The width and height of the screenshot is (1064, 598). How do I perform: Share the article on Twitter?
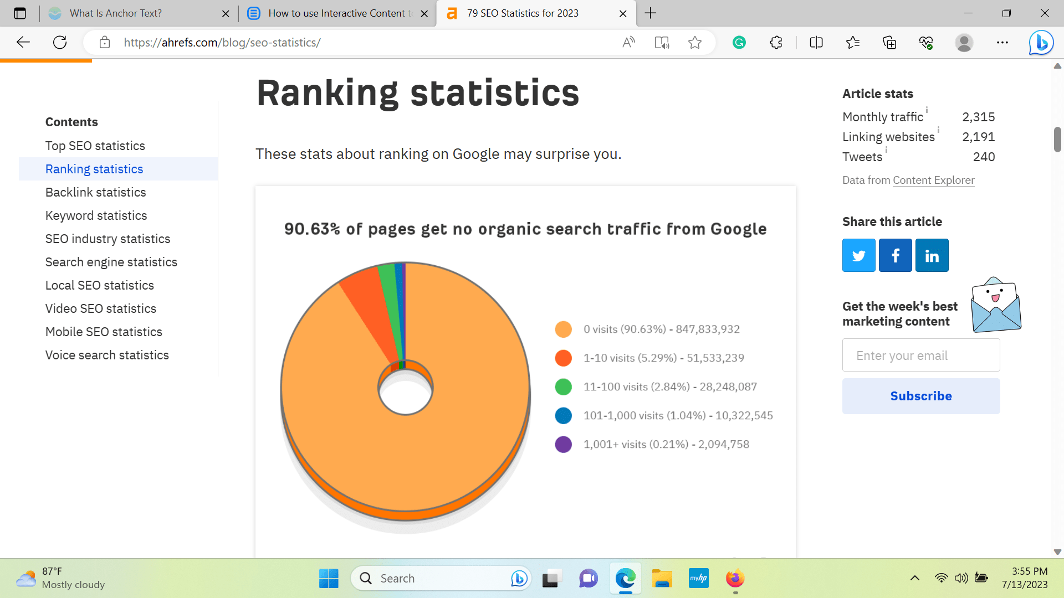(858, 255)
